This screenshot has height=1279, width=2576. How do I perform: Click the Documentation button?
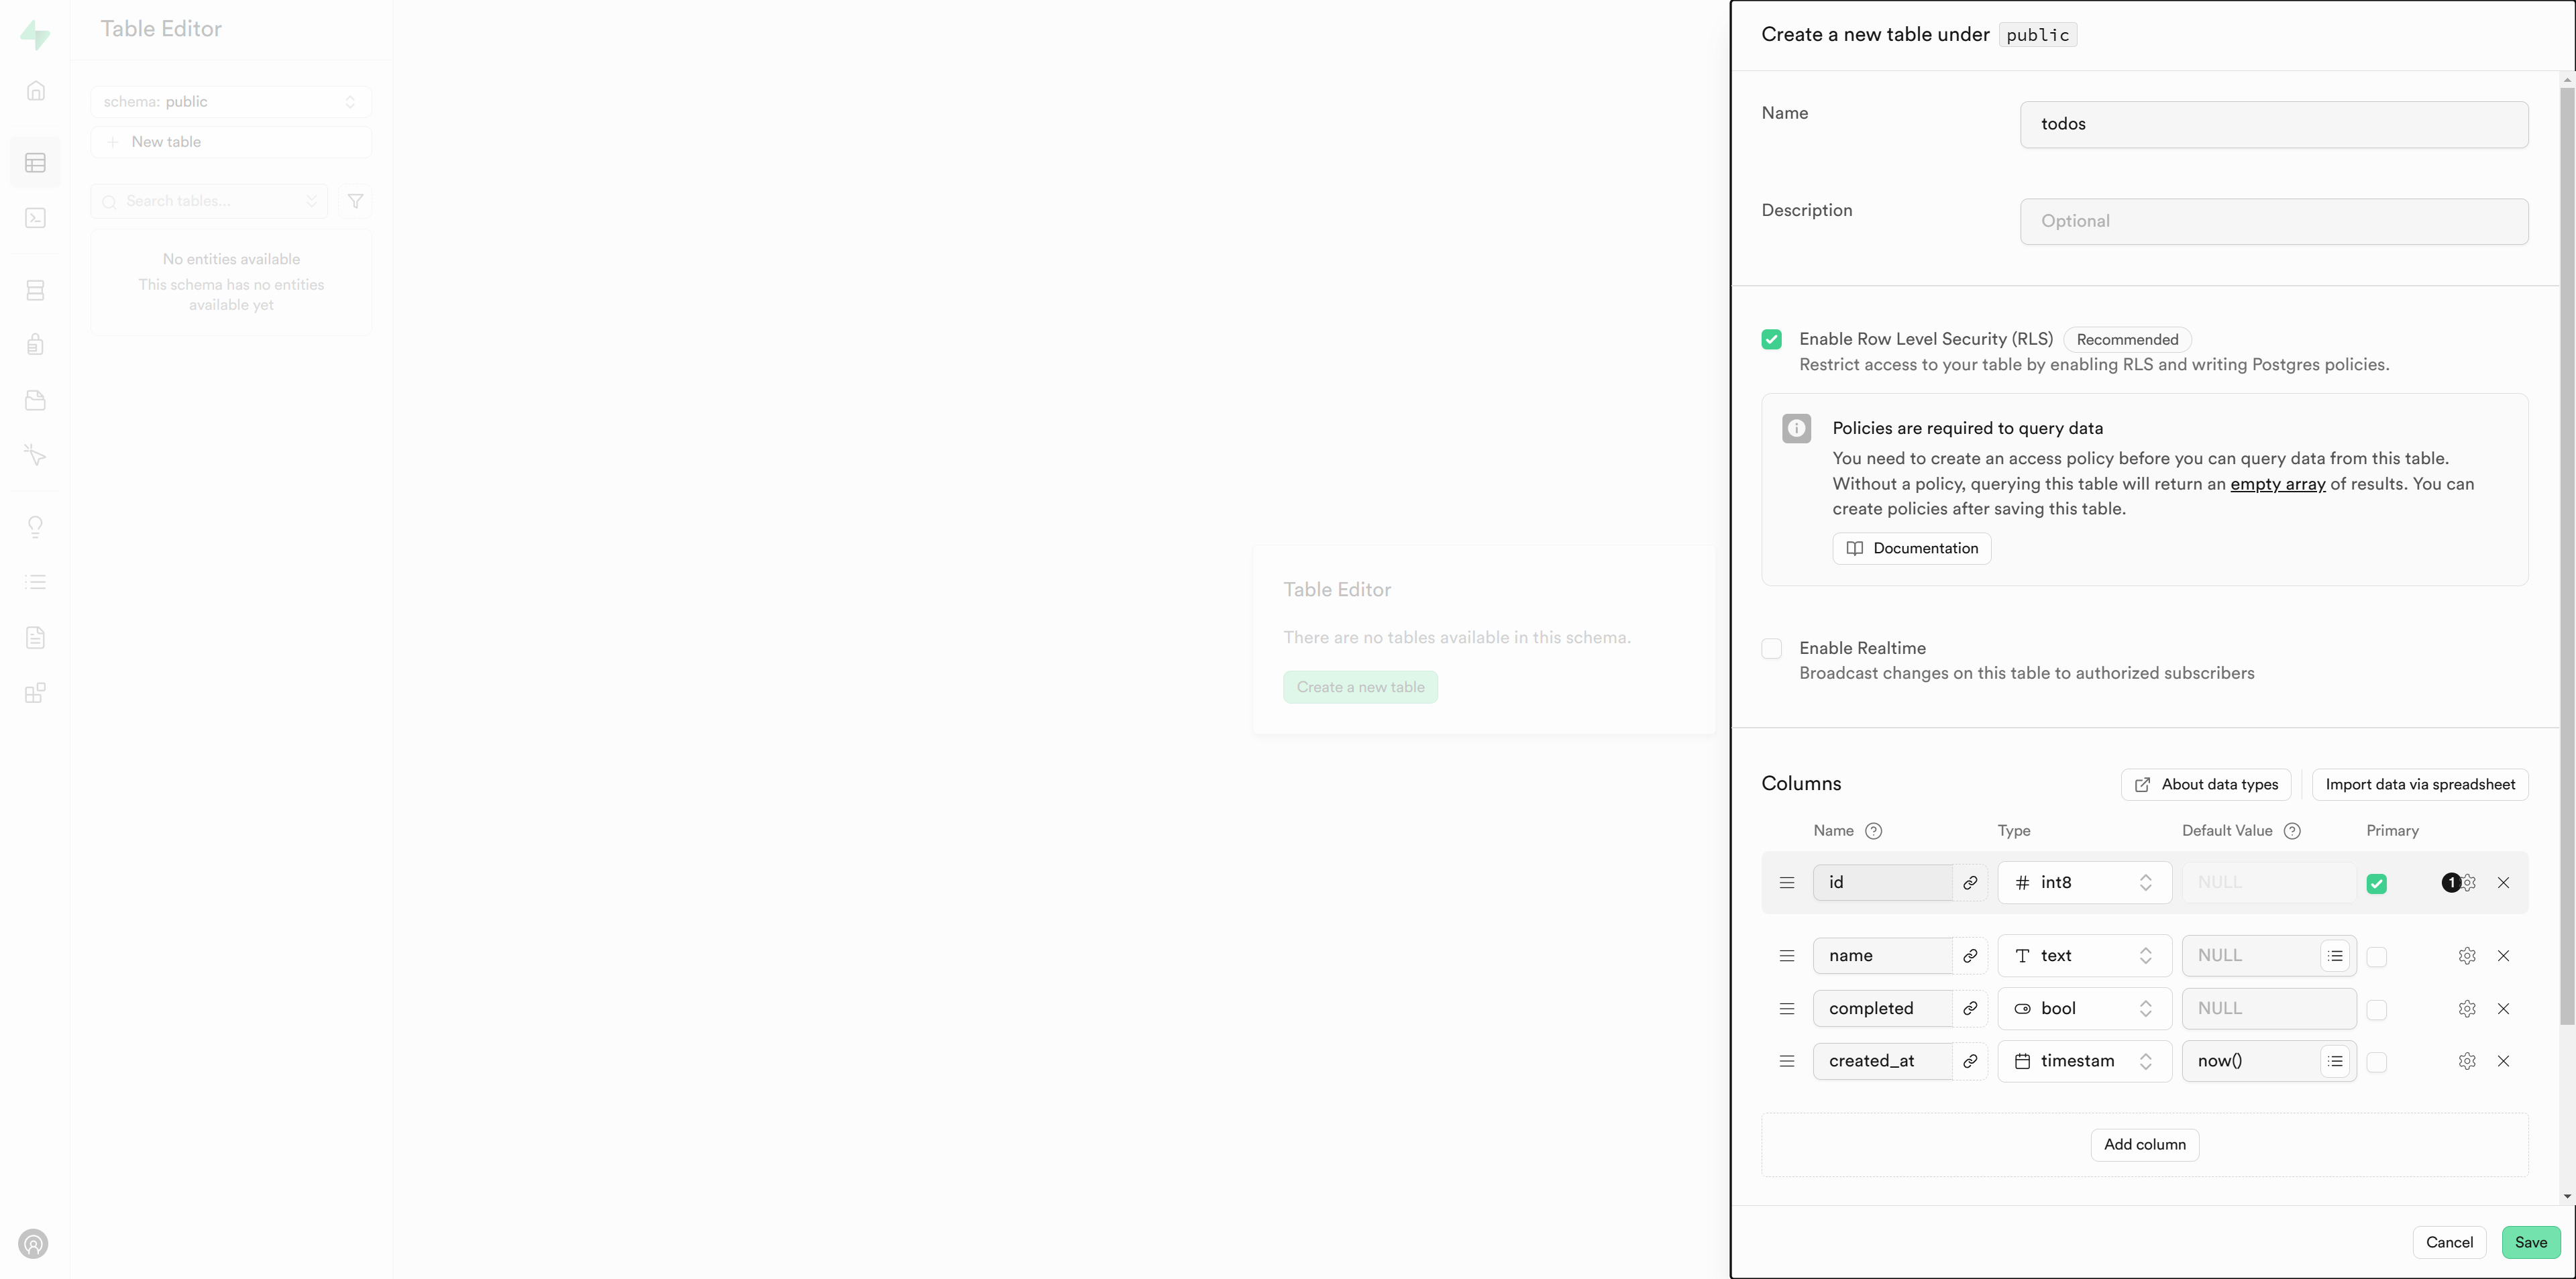coord(1911,548)
